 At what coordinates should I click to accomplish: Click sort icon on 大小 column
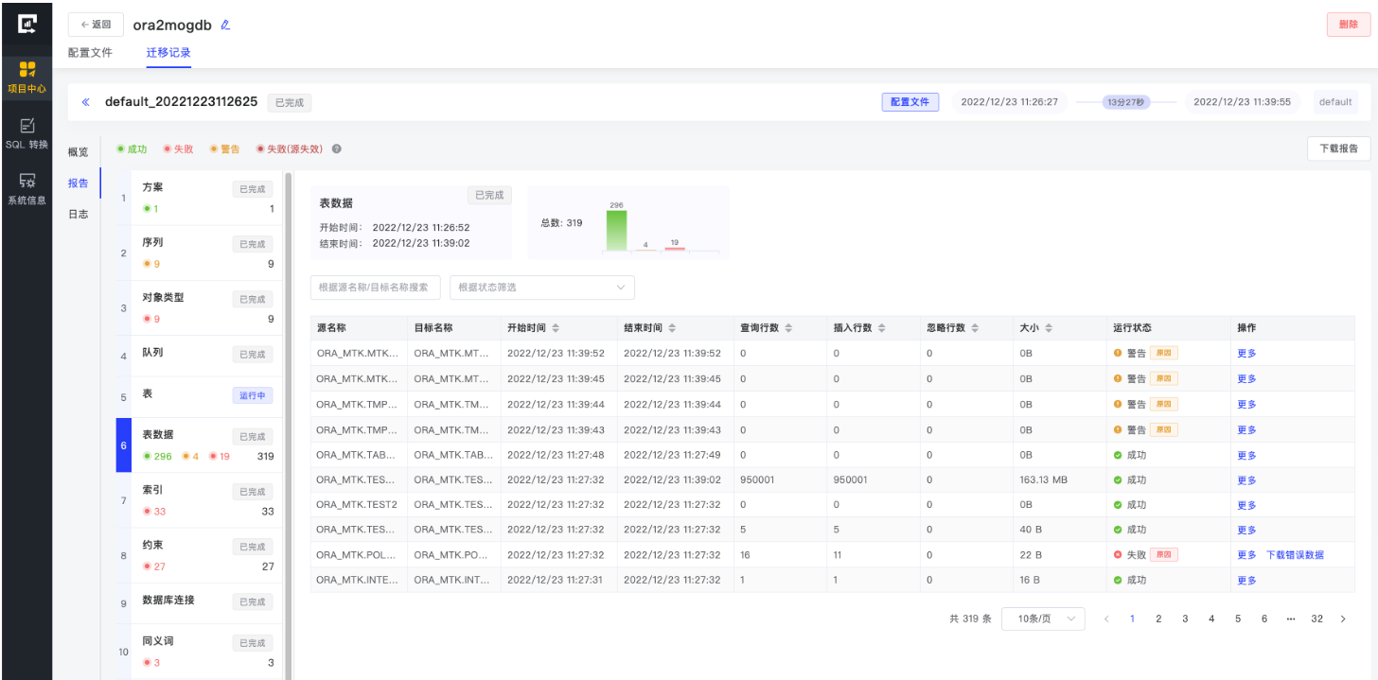(x=1049, y=328)
